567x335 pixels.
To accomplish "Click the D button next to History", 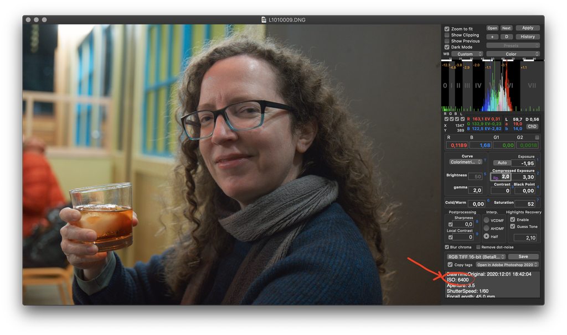I will coord(506,37).
